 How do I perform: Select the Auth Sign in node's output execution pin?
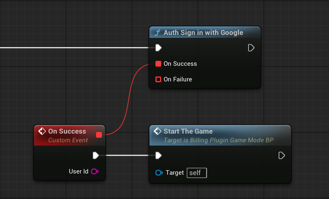pyautogui.click(x=251, y=48)
